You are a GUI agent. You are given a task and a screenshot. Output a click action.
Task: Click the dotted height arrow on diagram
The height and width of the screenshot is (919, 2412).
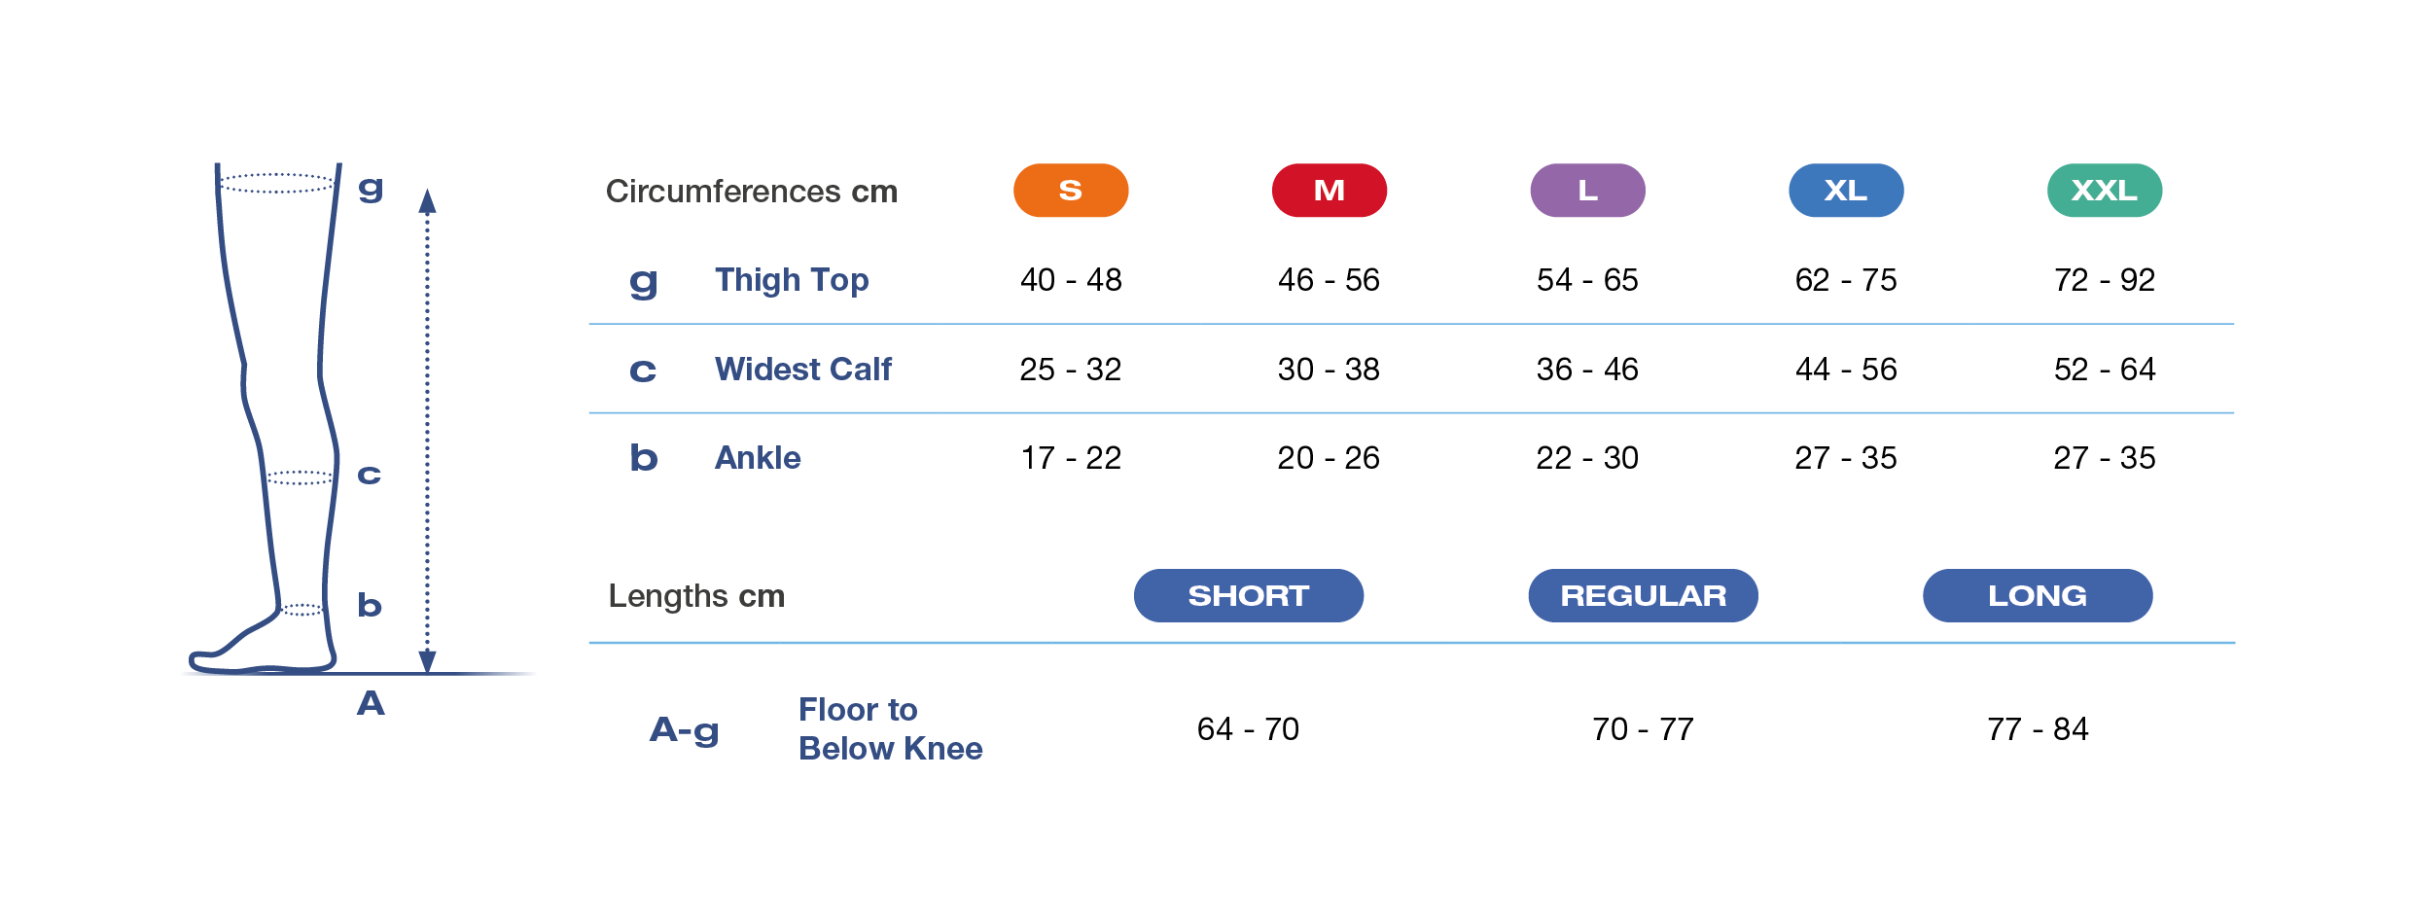pos(427,428)
